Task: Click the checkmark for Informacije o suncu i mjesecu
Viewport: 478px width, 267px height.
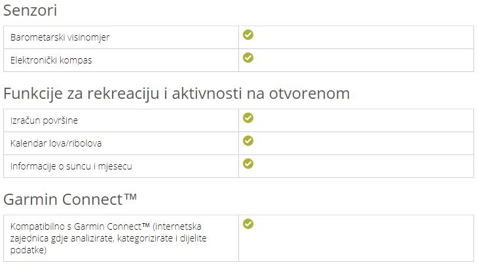Action: pos(248,164)
